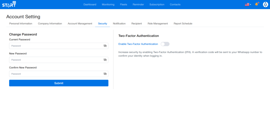Show Current Password using eye icon
The width and height of the screenshot is (270, 127).
pyautogui.click(x=105, y=46)
